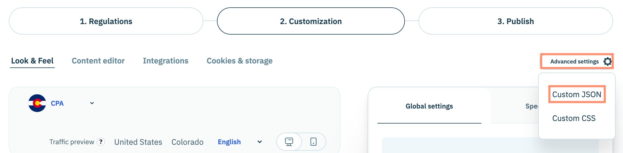Choose Custom CSS from the menu
The width and height of the screenshot is (623, 153).
pos(574,118)
